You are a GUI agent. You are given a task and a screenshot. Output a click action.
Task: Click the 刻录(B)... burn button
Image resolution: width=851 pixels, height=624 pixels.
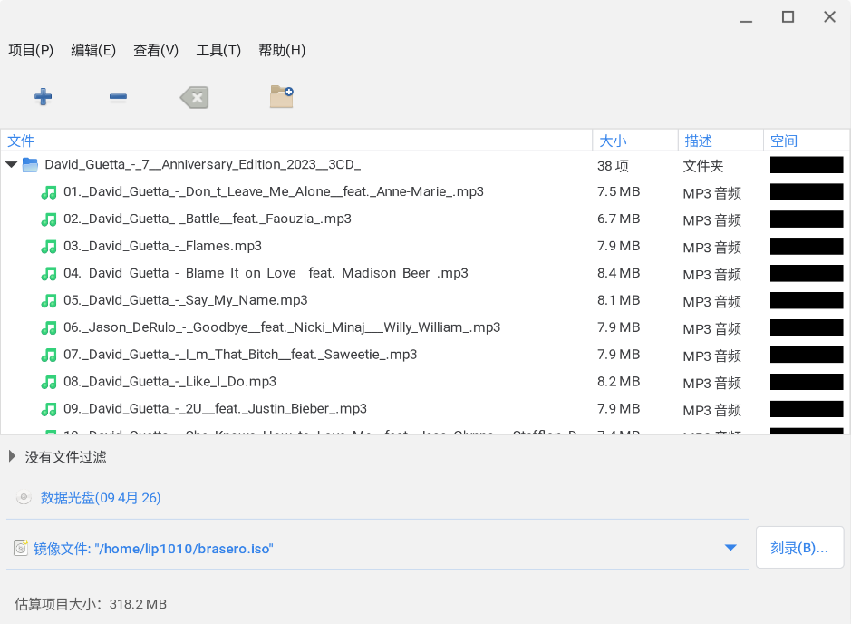(799, 548)
